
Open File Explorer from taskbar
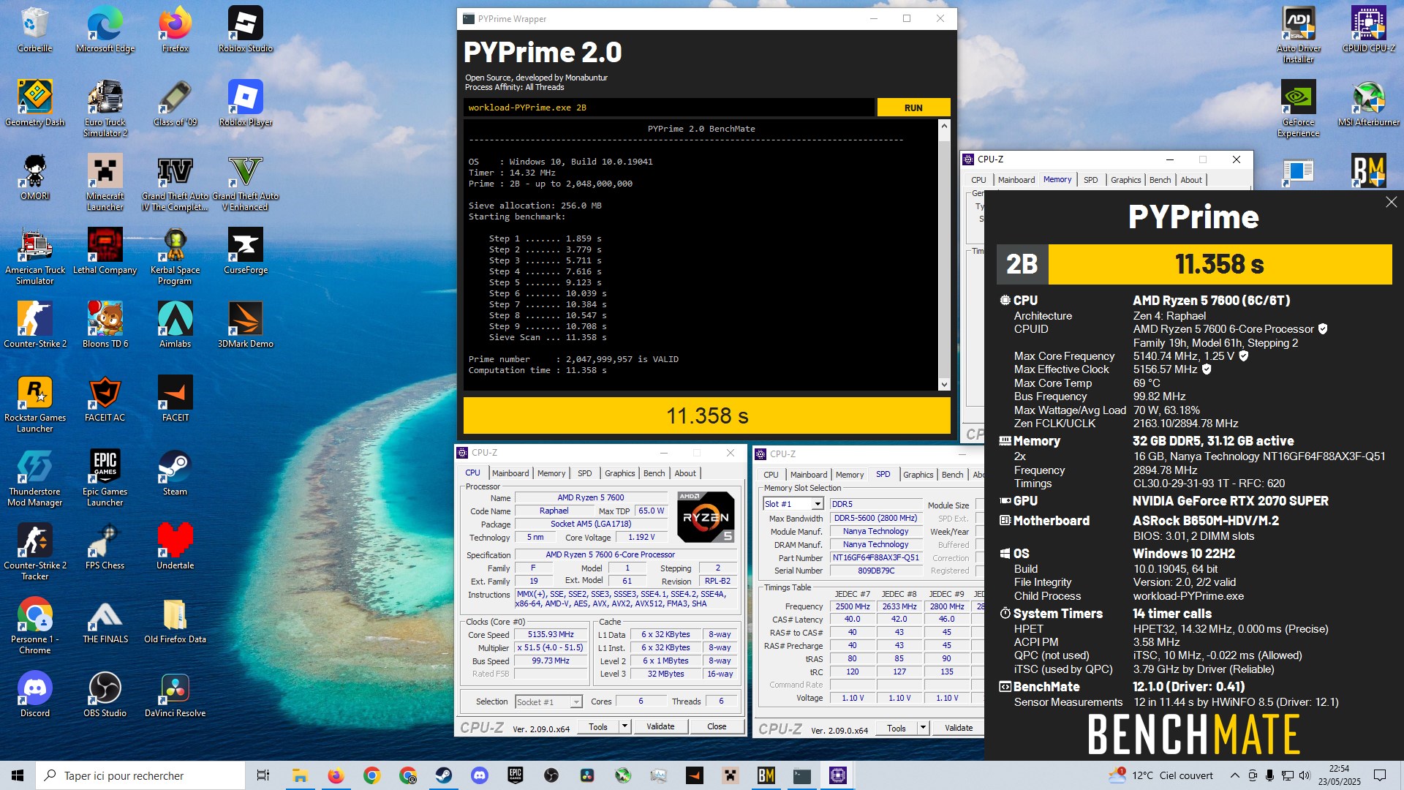click(300, 775)
